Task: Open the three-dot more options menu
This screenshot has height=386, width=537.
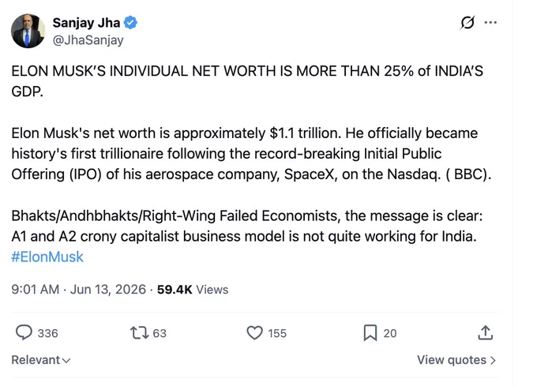Action: (x=490, y=23)
